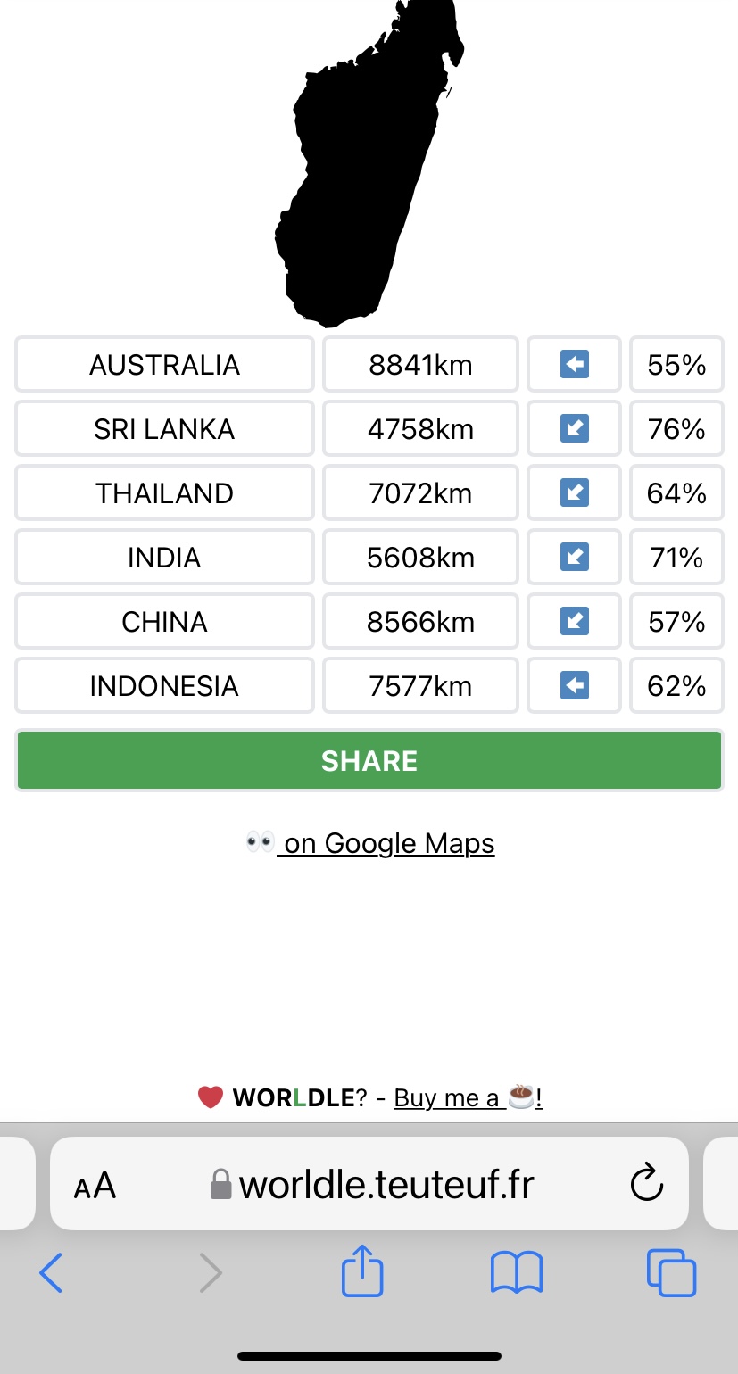Select the INDIA guess name cell
The height and width of the screenshot is (1374, 738).
(x=164, y=558)
